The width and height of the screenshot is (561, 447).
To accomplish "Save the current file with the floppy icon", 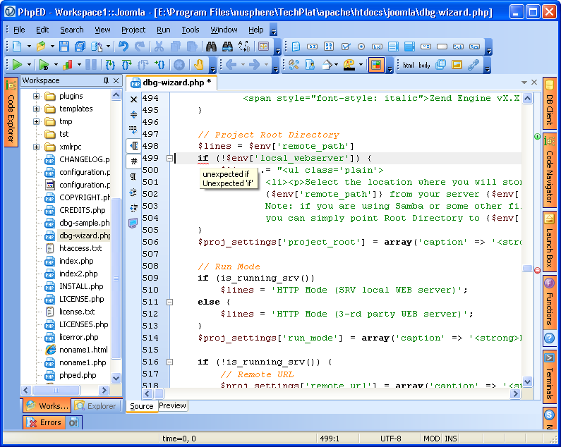I will (64, 47).
